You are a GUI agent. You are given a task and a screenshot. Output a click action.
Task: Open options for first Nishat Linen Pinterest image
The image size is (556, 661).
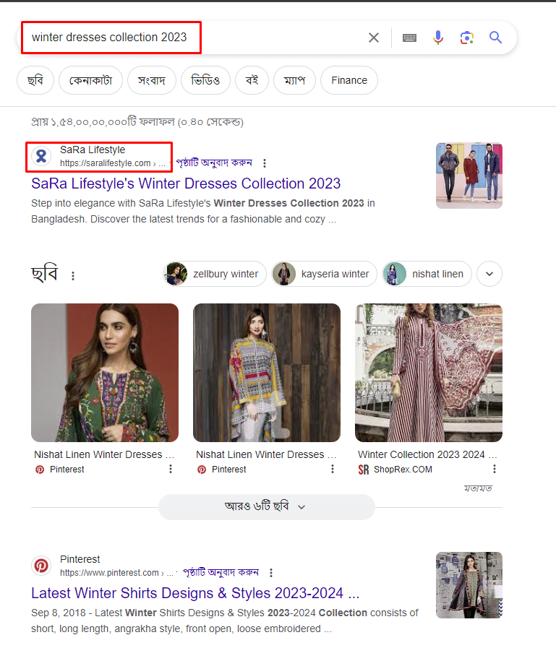171,469
